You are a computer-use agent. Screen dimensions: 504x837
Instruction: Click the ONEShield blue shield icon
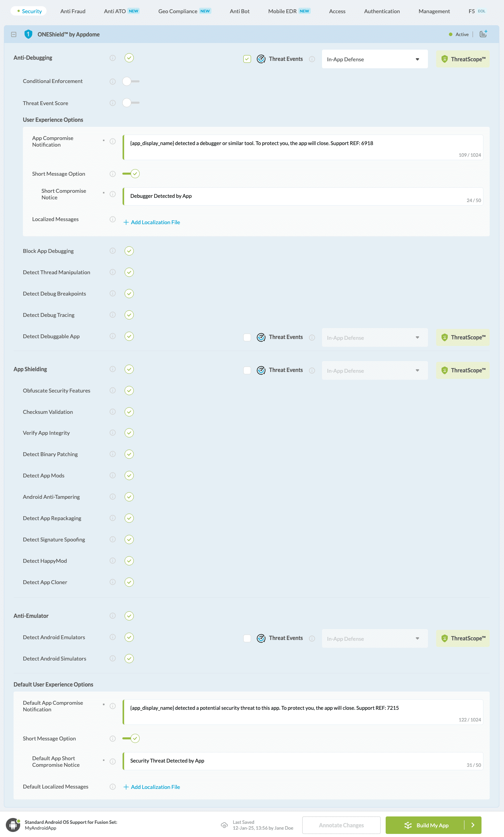pos(28,35)
